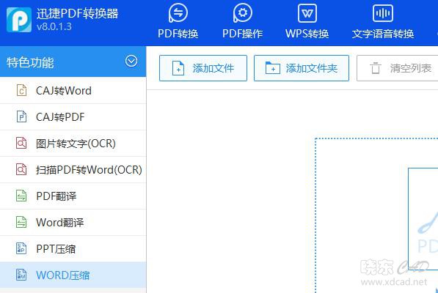Choose CAJ转Word in the sidebar
The width and height of the screenshot is (438, 293).
click(73, 91)
